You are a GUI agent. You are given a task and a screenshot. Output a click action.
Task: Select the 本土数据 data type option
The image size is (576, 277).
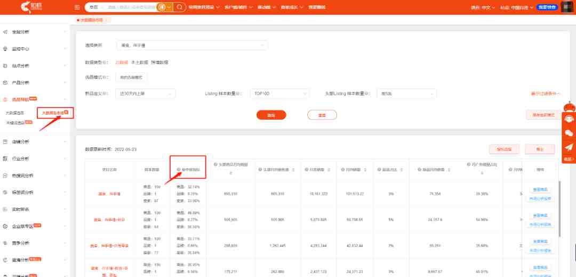(x=140, y=62)
